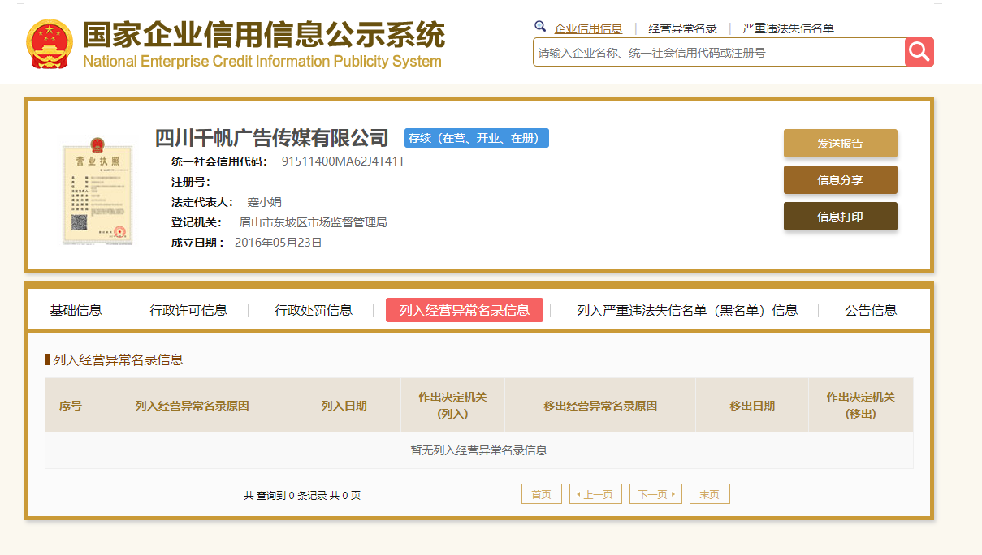
Task: Click the English title National Enterprise Credit Information Publicity System
Action: tap(262, 62)
